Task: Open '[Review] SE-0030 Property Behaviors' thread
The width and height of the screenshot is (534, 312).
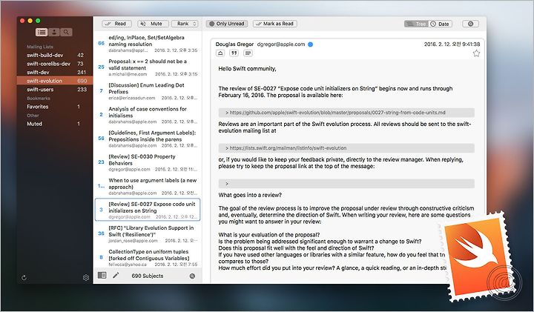Action: (x=148, y=162)
